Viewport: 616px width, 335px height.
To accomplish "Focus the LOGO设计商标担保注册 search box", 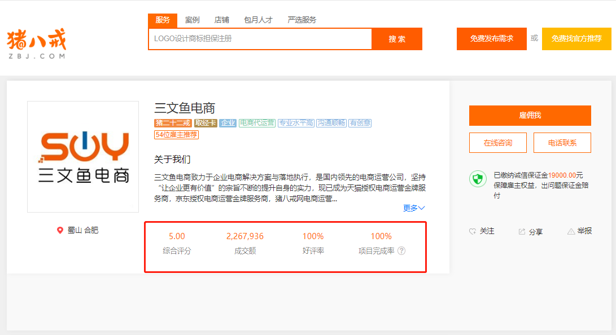I will click(260, 39).
